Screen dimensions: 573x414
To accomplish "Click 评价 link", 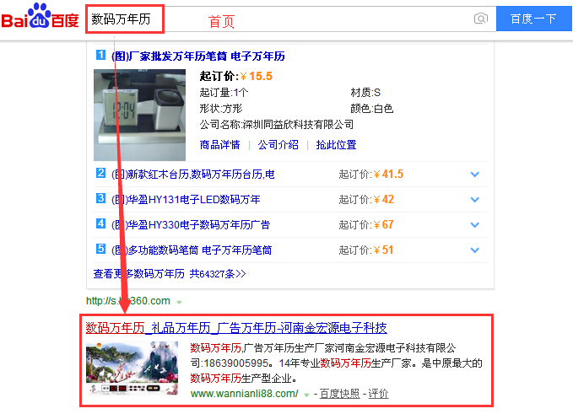I will coord(378,394).
